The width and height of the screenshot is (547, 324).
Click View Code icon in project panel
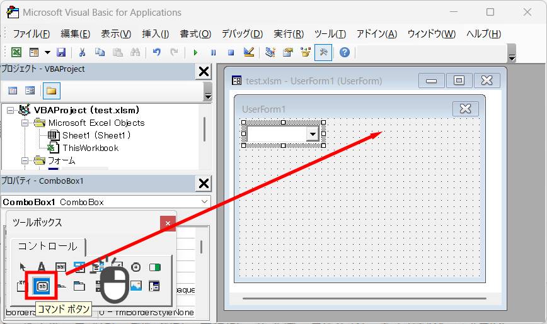coord(13,91)
